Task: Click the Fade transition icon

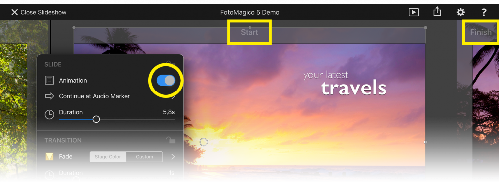Action: [49, 156]
